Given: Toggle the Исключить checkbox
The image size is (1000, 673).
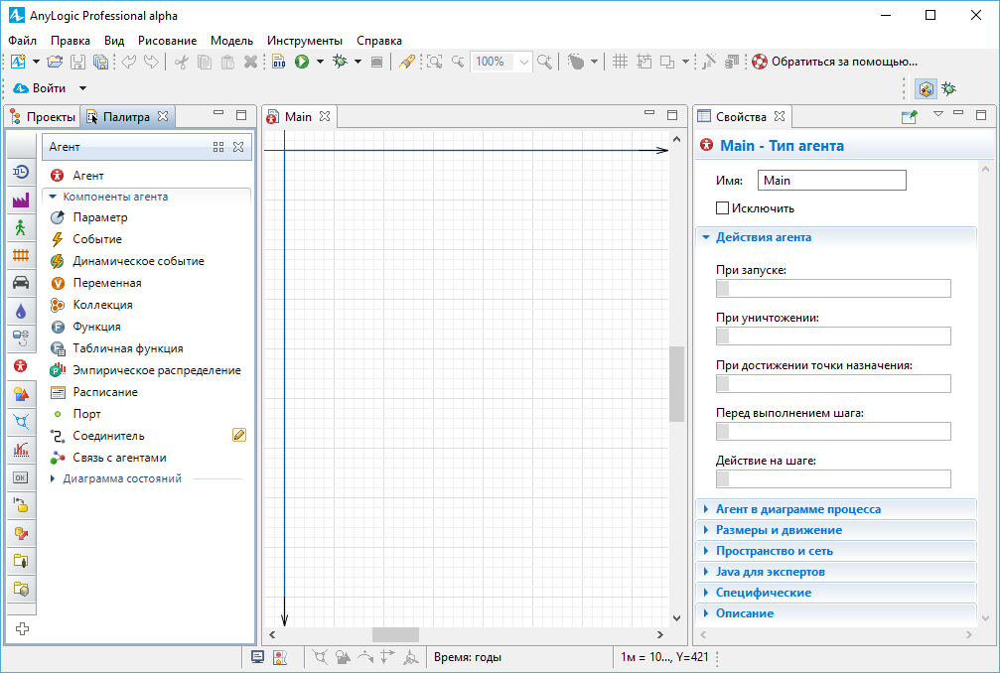Looking at the screenshot, I should click(723, 208).
